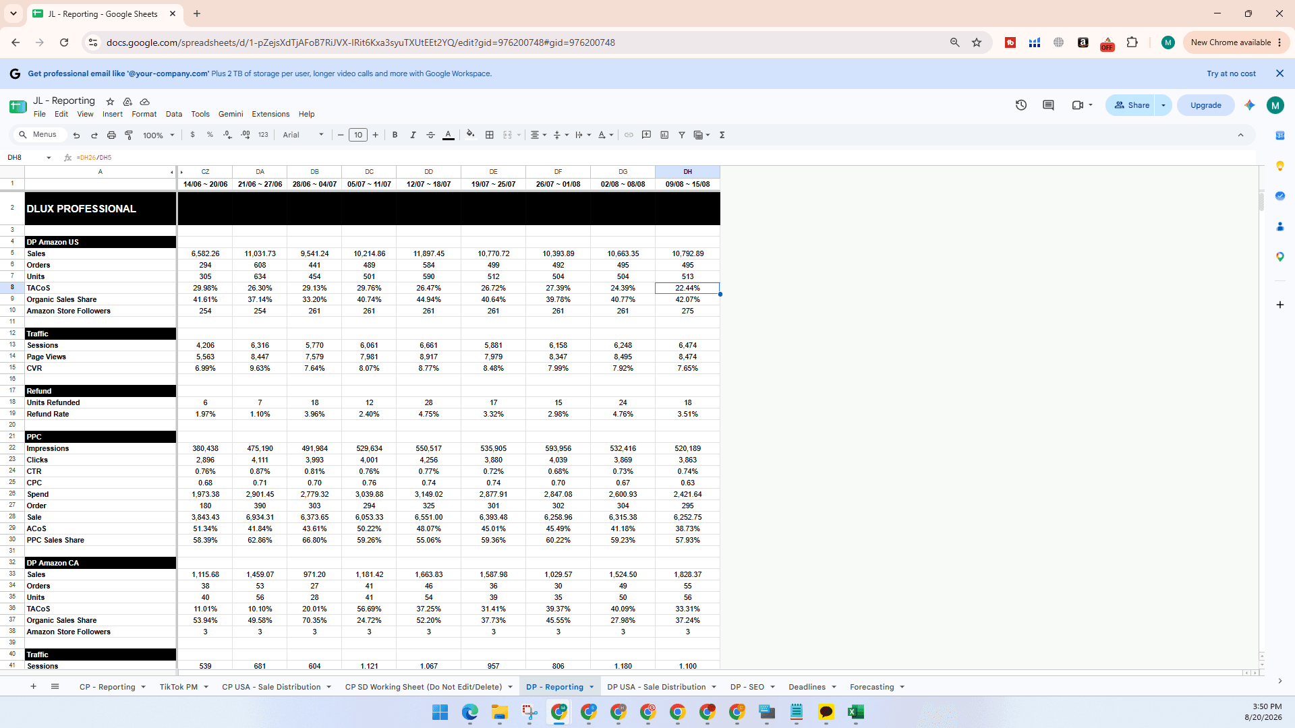Expand the Share options arrow

coord(1163,105)
